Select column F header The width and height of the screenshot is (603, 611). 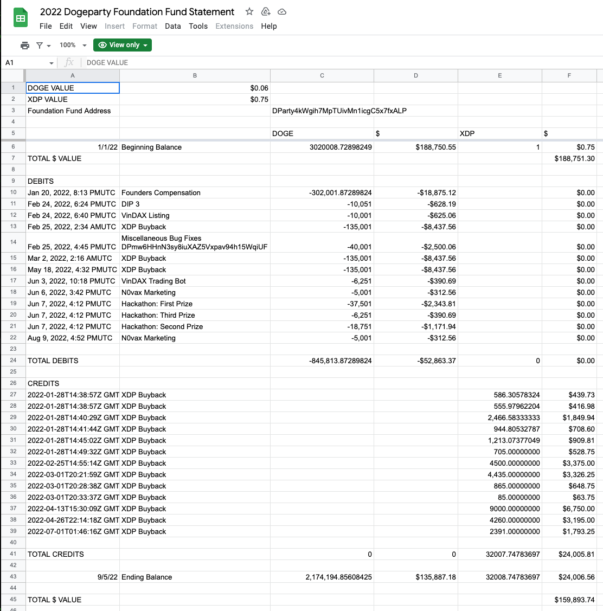coord(569,75)
